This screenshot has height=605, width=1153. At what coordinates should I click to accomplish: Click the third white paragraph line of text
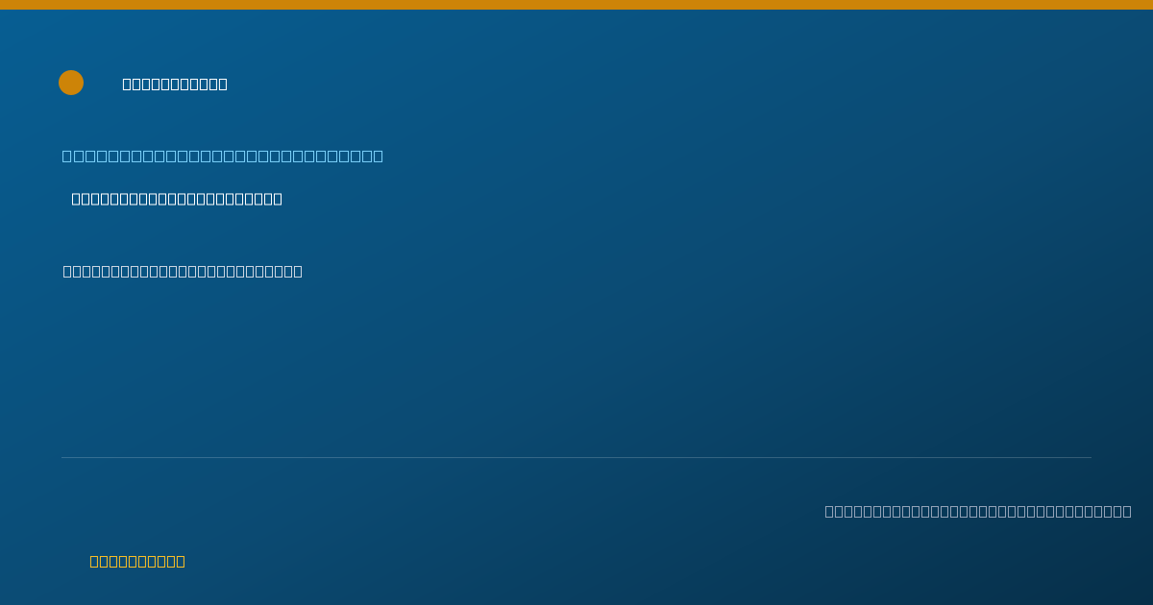[x=183, y=271]
